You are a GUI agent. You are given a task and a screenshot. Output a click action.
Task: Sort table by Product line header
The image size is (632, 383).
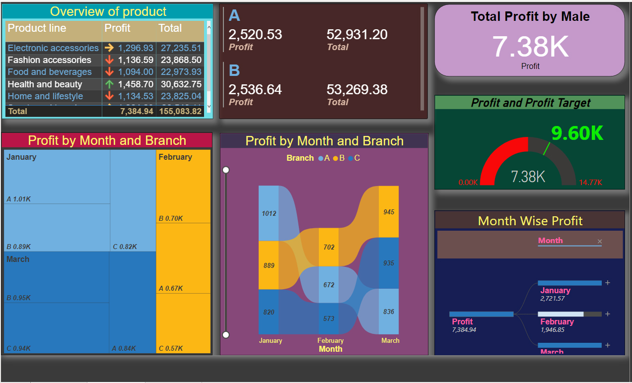point(37,28)
